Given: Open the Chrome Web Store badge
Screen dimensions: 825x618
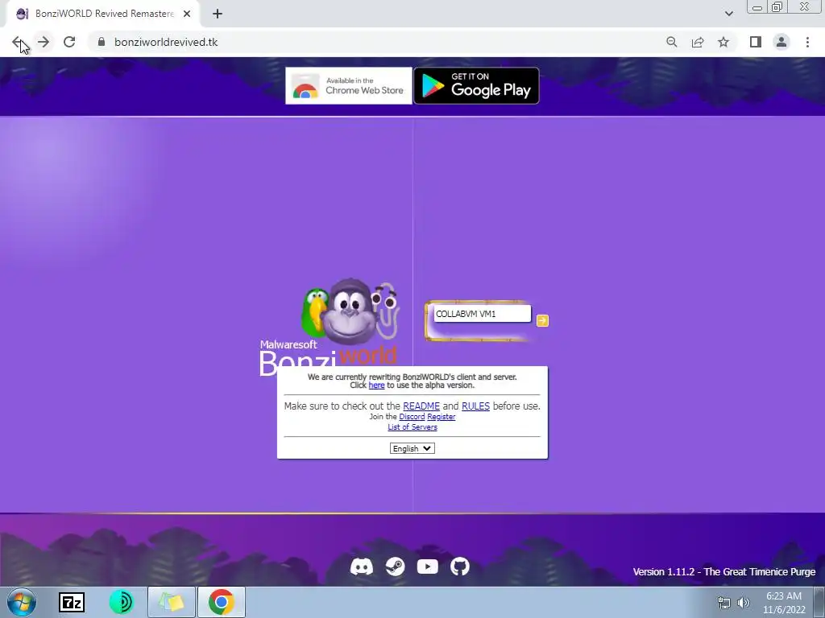Looking at the screenshot, I should (349, 85).
